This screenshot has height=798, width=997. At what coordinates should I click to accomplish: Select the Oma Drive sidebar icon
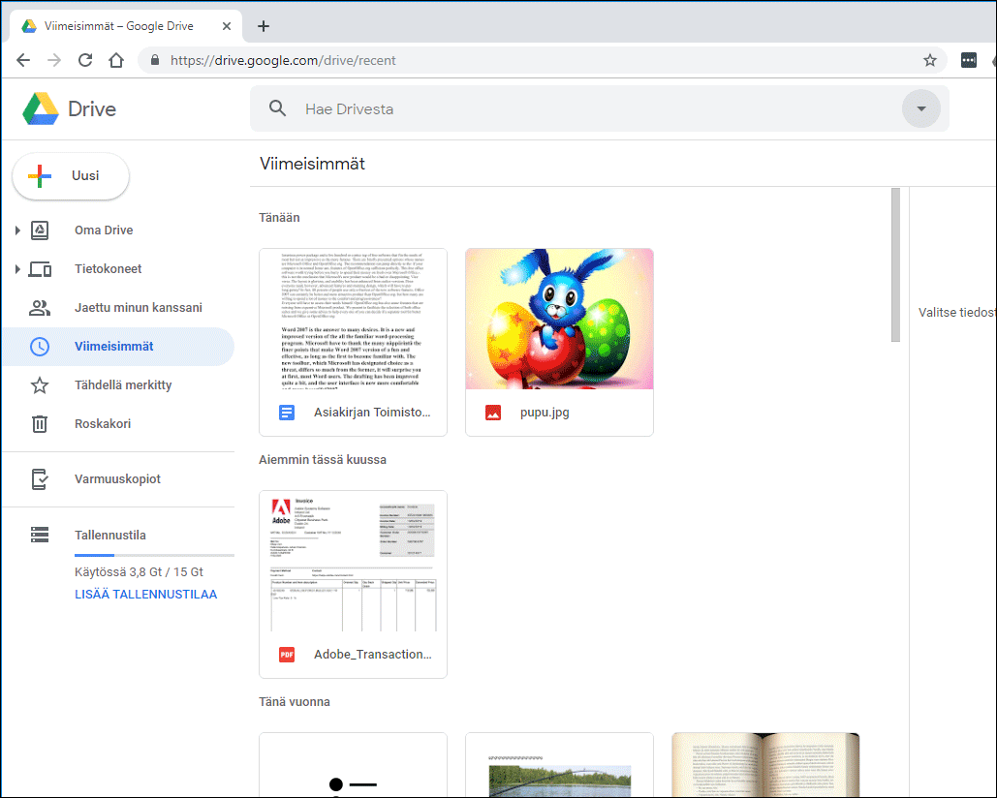pyautogui.click(x=39, y=230)
